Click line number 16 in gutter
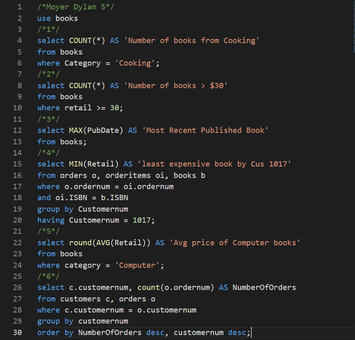This screenshot has width=355, height=340. click(18, 176)
